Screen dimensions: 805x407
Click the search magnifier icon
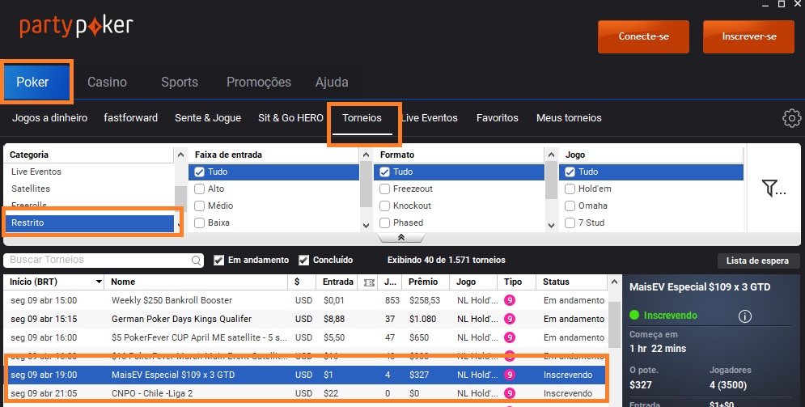(x=196, y=261)
